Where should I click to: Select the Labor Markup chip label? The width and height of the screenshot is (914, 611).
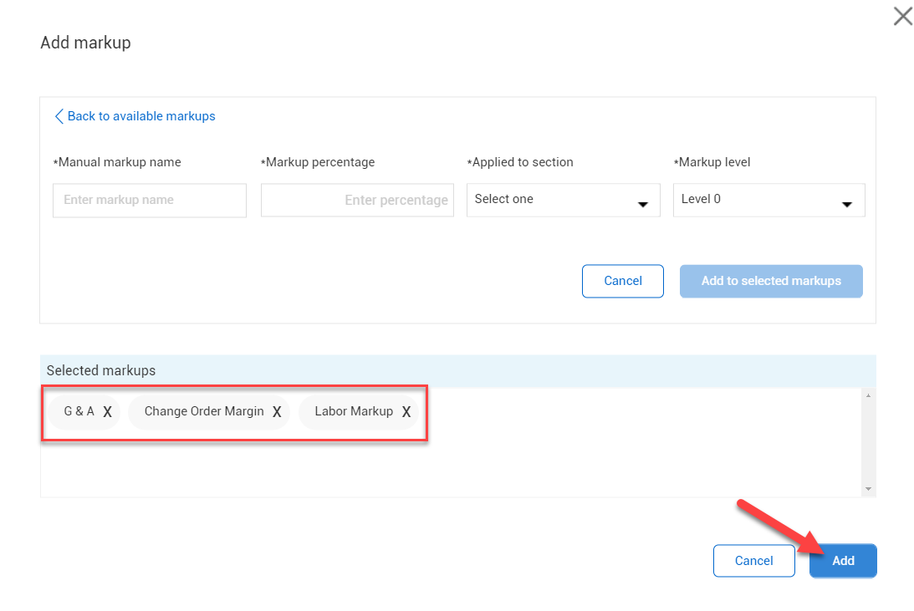click(353, 411)
